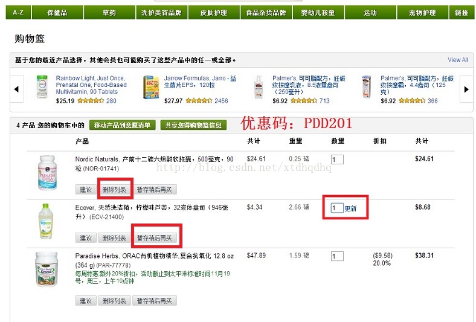Click 更新 link beside Ecover quantity
Screen dimensions: 476x322
pyautogui.click(x=350, y=208)
